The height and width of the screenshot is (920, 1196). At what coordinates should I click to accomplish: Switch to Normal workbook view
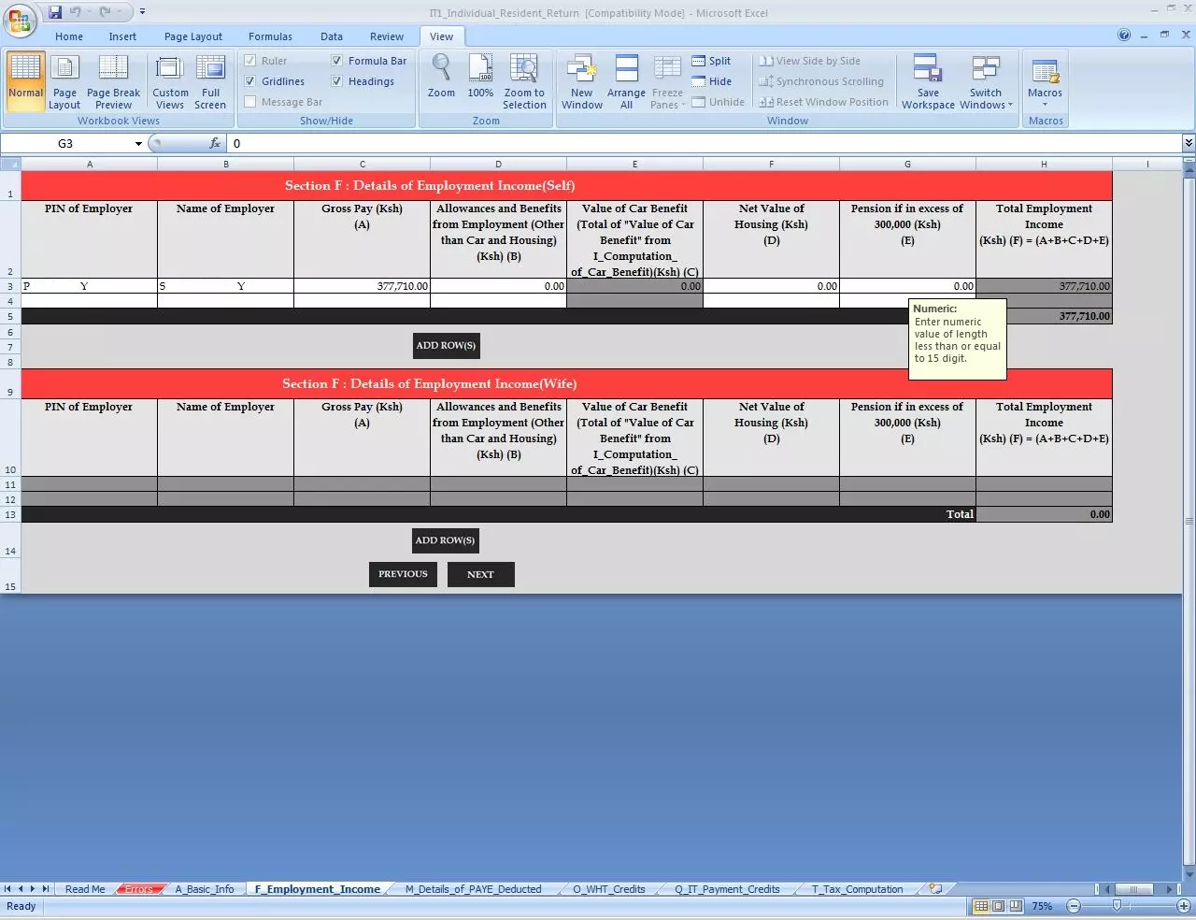26,81
